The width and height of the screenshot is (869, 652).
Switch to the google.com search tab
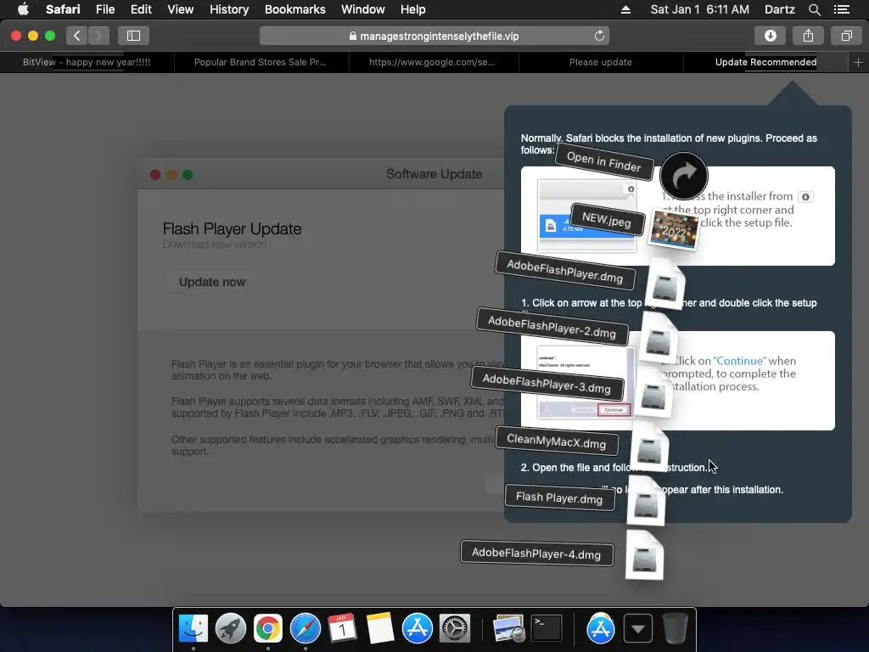tap(432, 62)
